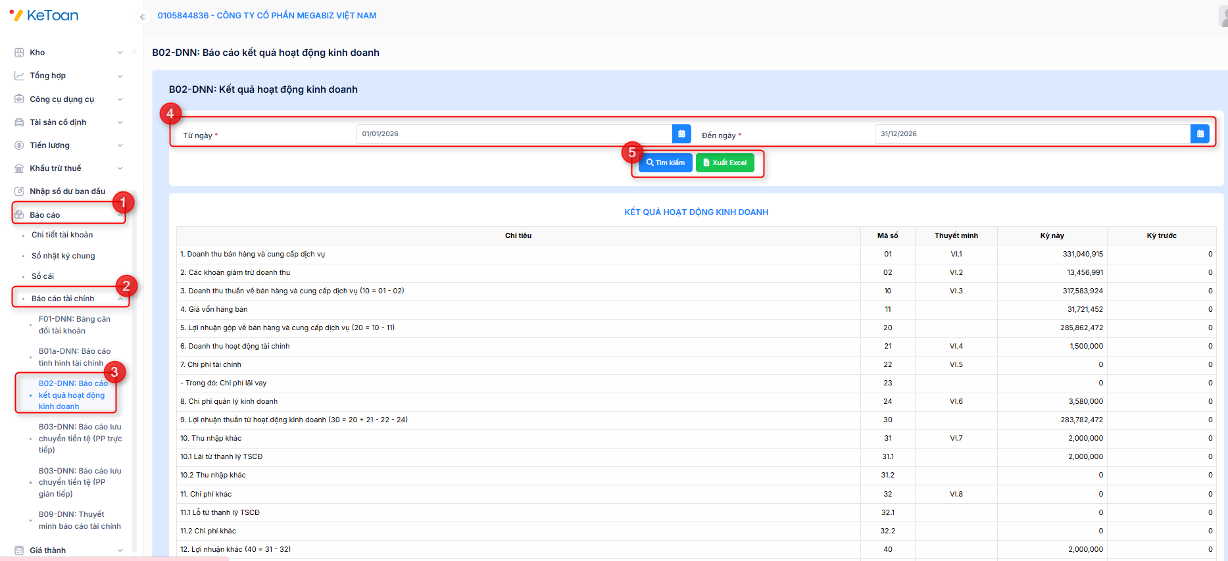Click the Báo cáo menu icon
Screen dimensions: 1228x561
[x=19, y=215]
